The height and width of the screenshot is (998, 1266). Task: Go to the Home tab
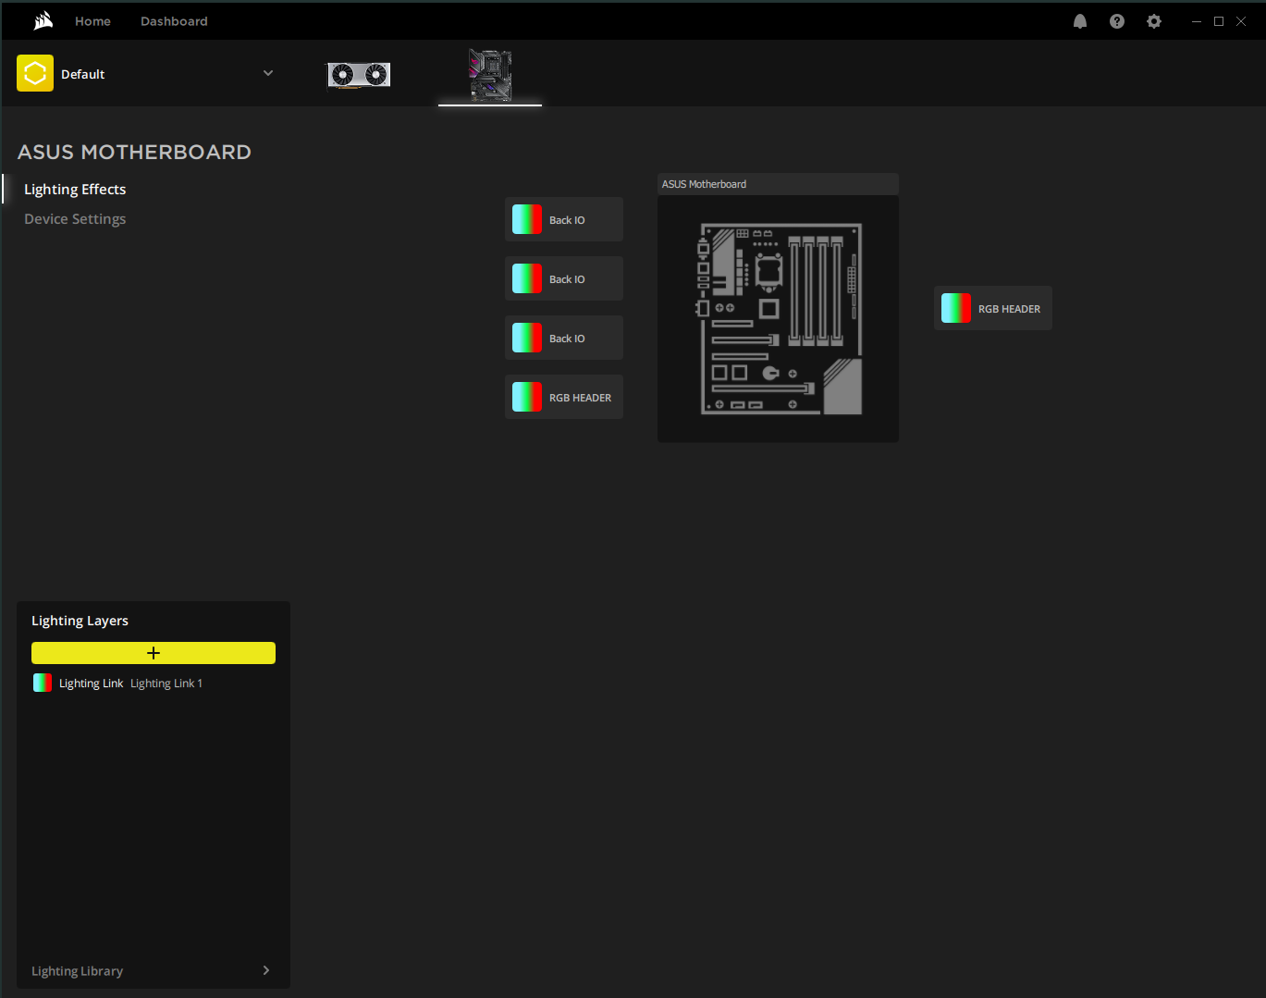pos(92,21)
